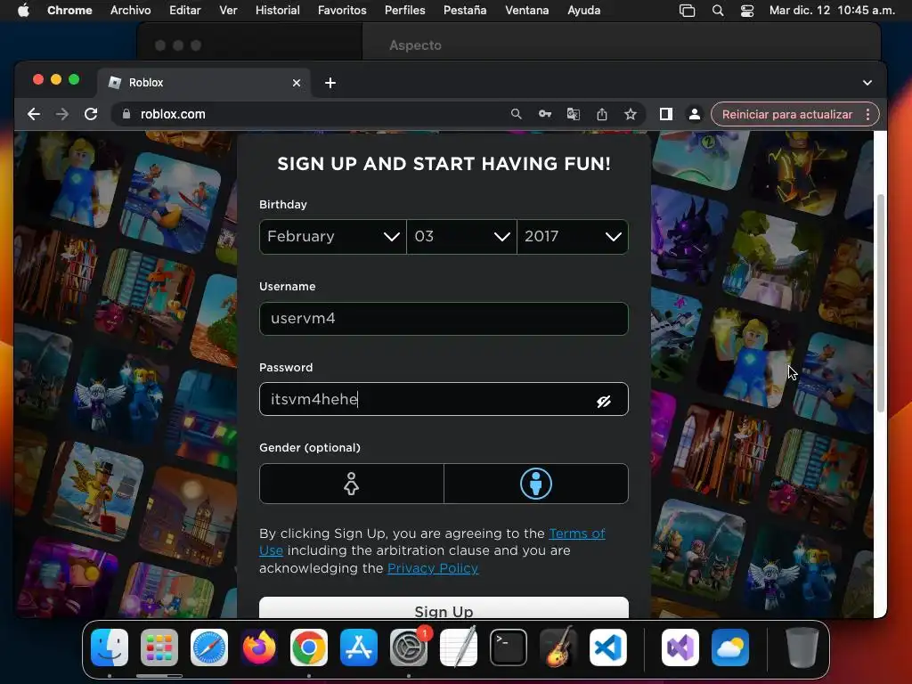The height and width of the screenshot is (684, 912).
Task: Open GarageBand from the Dock
Action: (x=558, y=647)
